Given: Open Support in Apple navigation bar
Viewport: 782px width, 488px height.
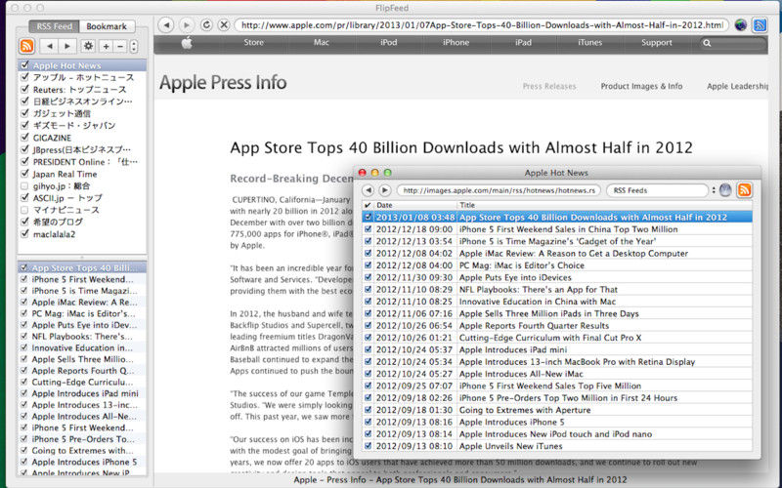Looking at the screenshot, I should [656, 43].
